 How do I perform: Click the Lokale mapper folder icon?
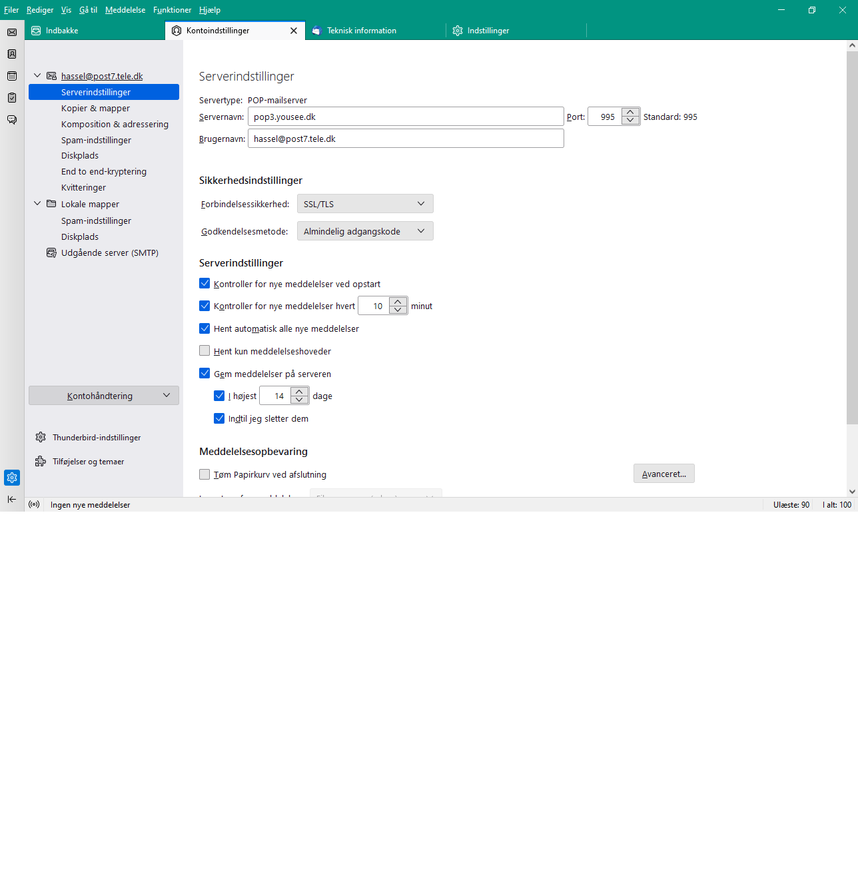point(51,204)
